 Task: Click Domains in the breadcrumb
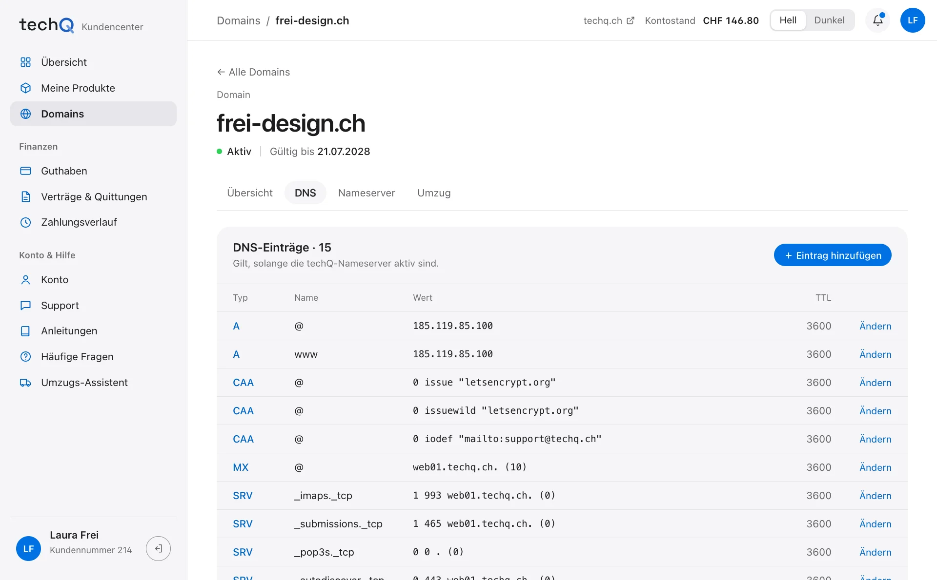239,20
